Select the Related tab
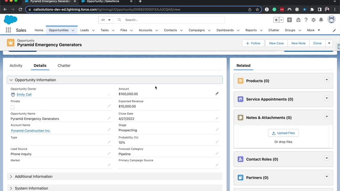Image resolution: width=340 pixels, height=191 pixels. pos(243,66)
